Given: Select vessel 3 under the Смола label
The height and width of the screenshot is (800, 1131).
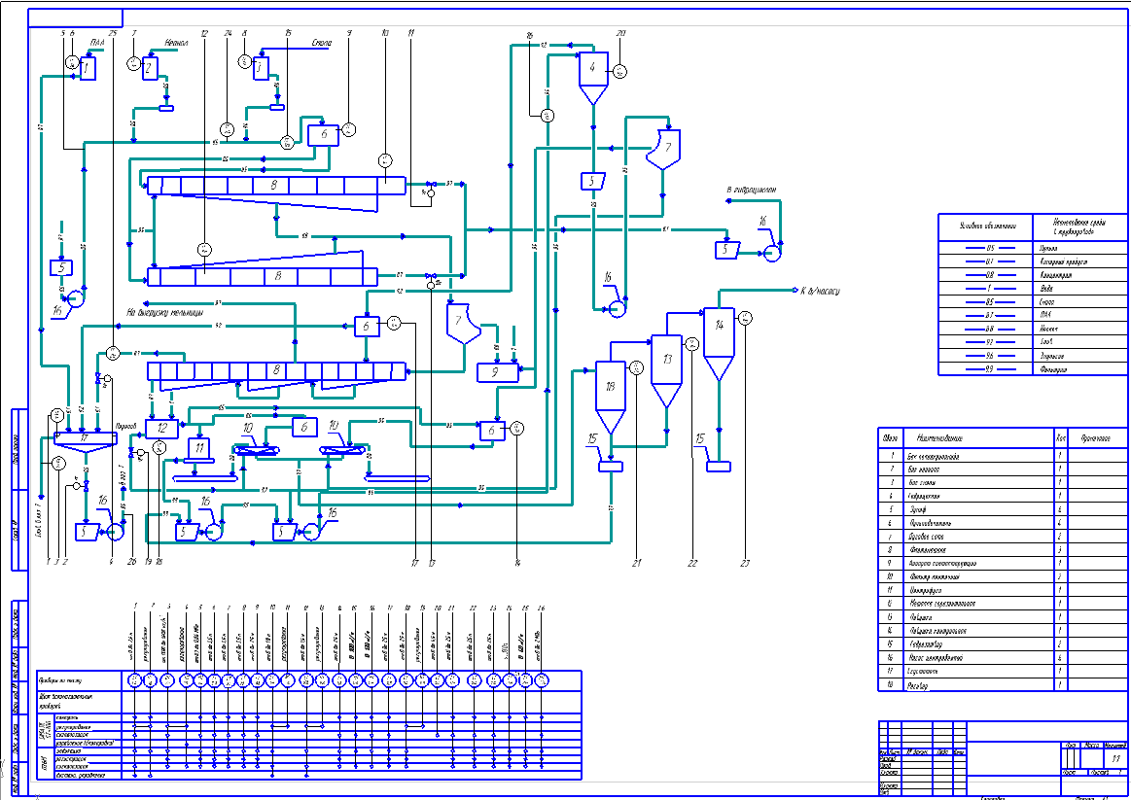Looking at the screenshot, I should [261, 68].
